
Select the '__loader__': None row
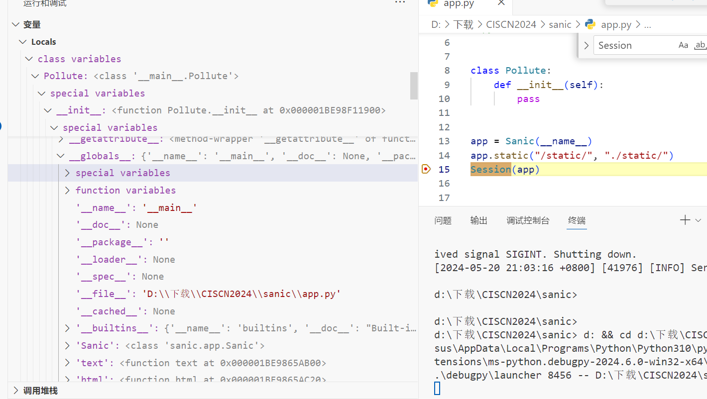[213, 260]
